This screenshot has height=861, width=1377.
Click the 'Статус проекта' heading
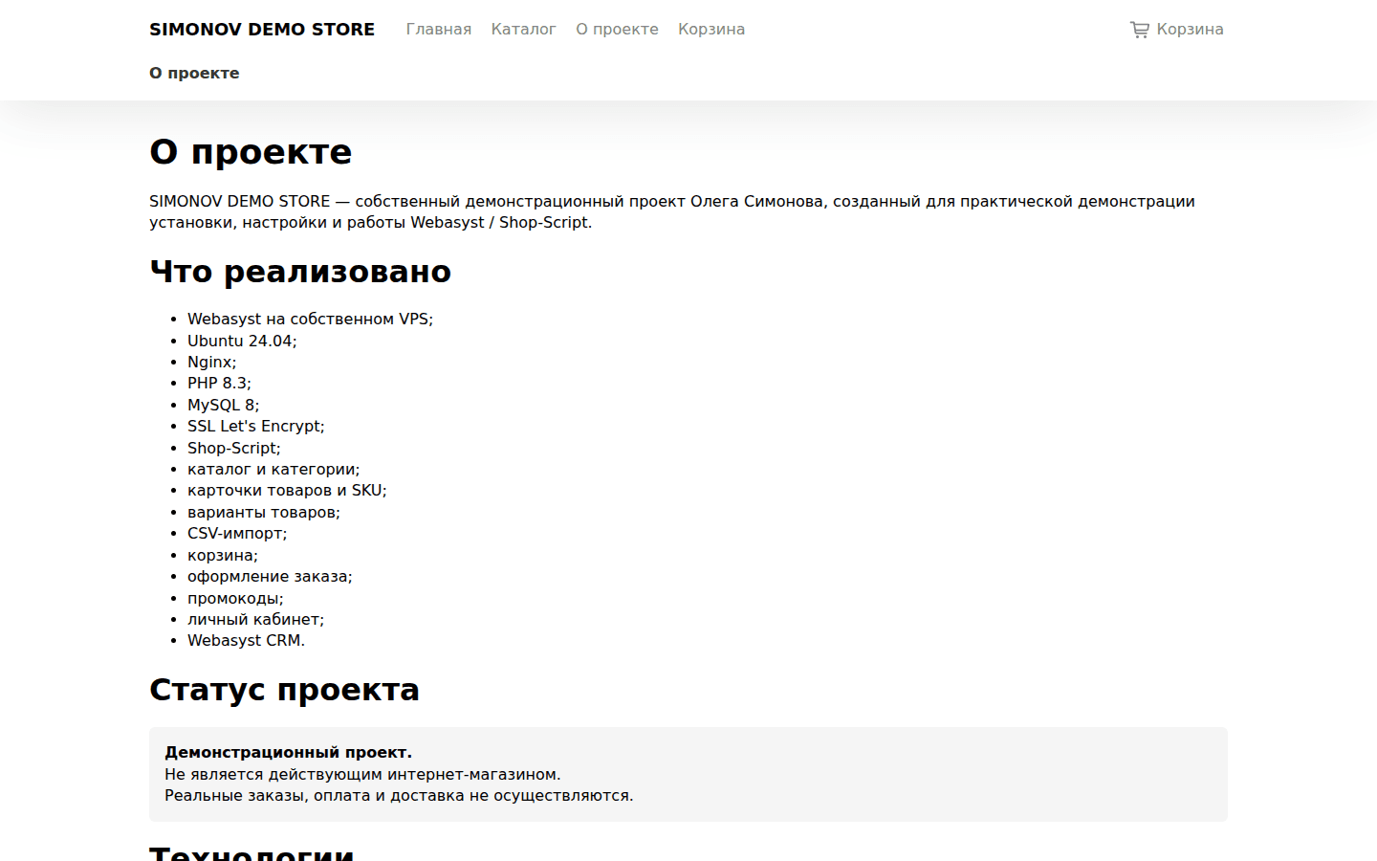tap(284, 690)
